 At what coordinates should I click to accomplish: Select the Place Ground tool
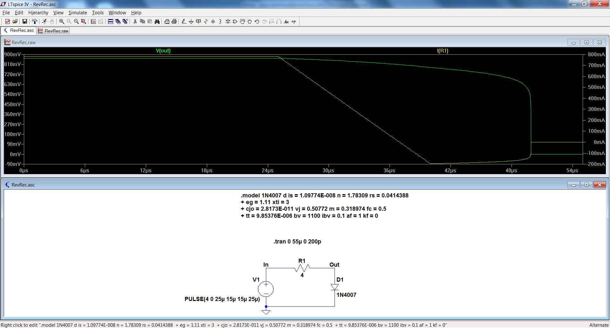(191, 22)
